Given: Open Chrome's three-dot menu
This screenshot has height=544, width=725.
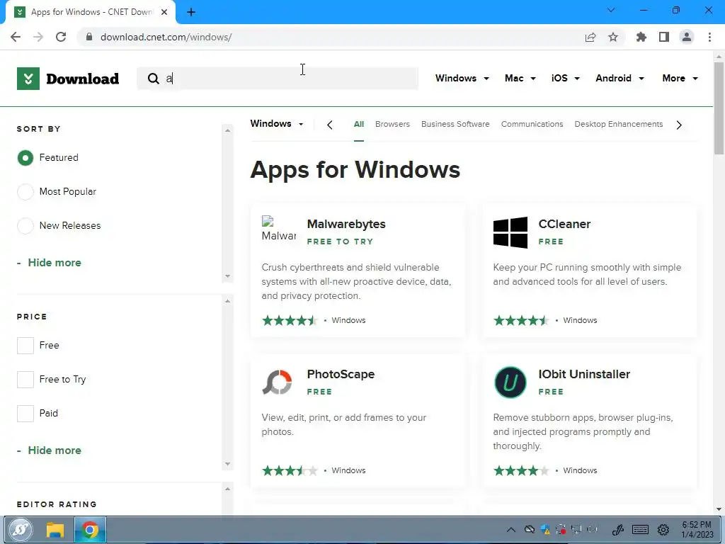Looking at the screenshot, I should pyautogui.click(x=709, y=37).
